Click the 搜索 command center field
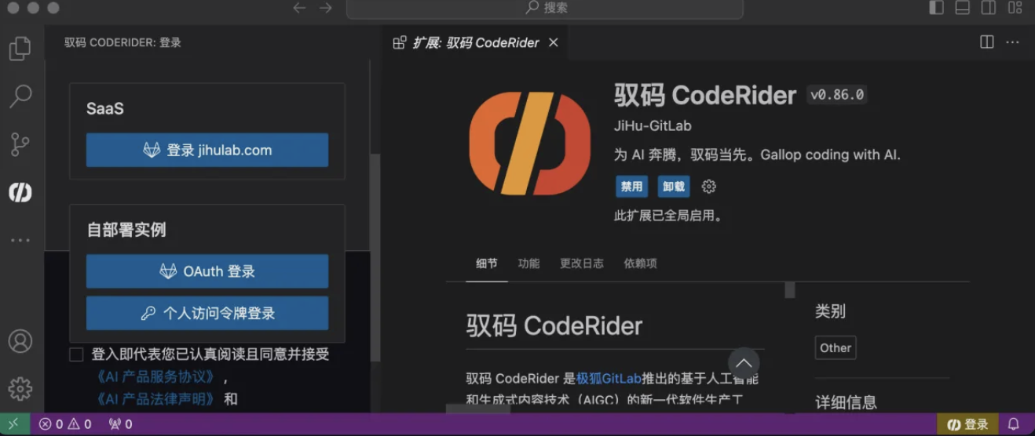1035x436 pixels. tap(544, 8)
